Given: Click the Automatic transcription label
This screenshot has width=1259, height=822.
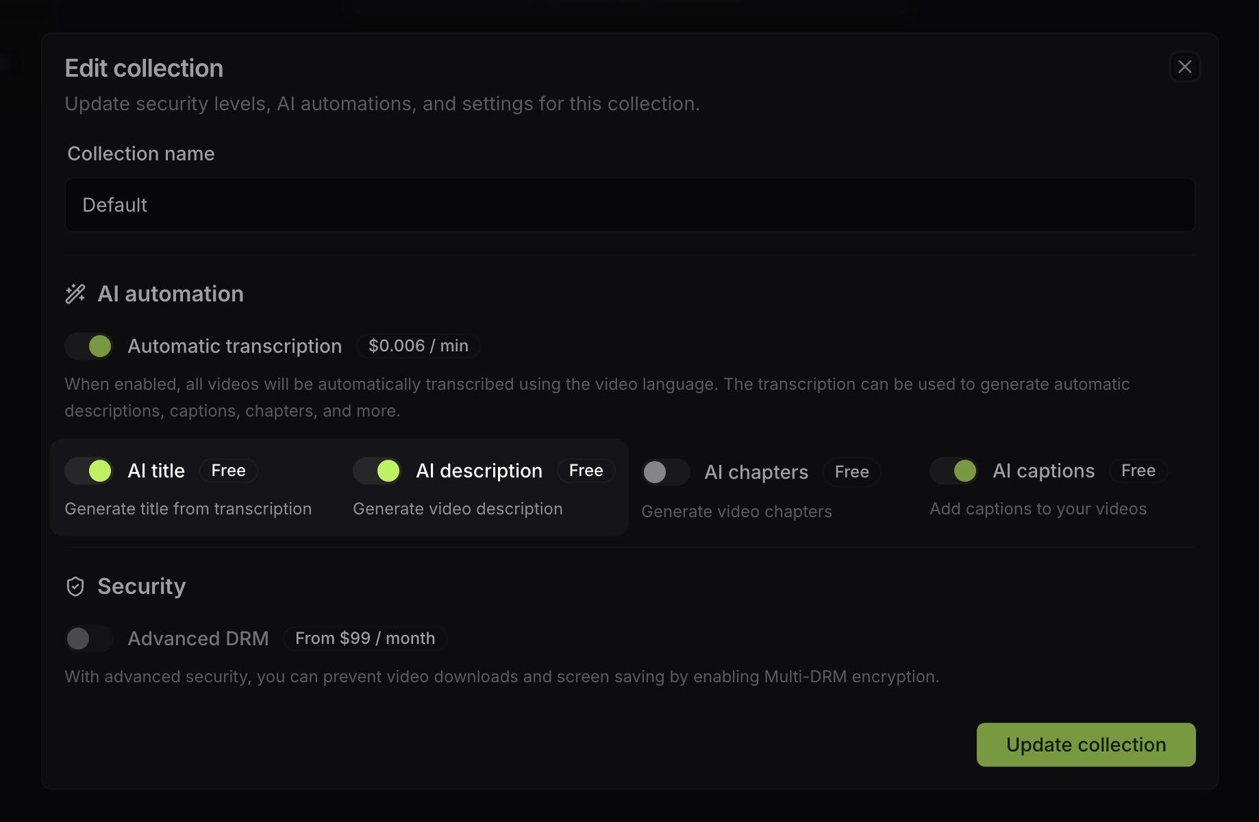Looking at the screenshot, I should tap(235, 346).
